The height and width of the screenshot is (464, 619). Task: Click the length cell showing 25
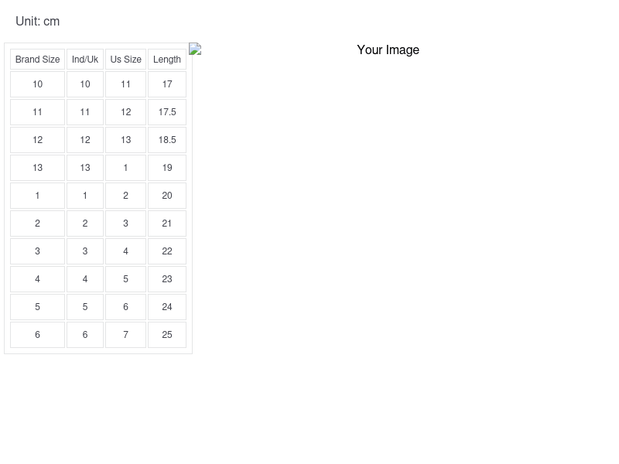[x=167, y=335]
